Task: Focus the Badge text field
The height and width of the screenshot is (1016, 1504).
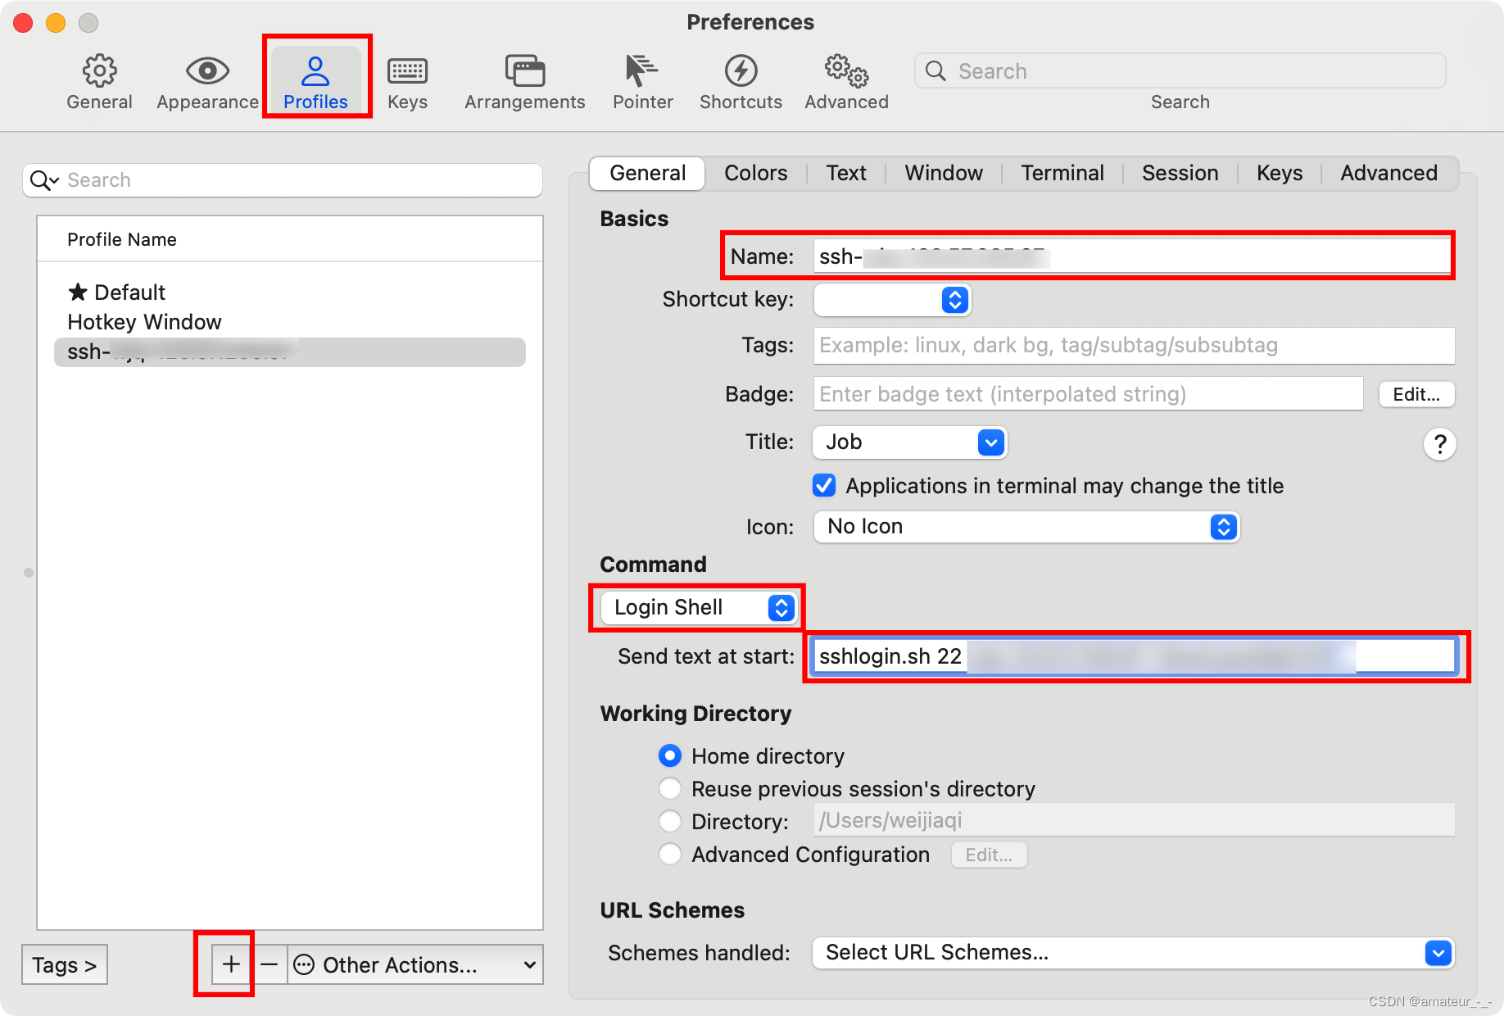Action: [x=1088, y=394]
